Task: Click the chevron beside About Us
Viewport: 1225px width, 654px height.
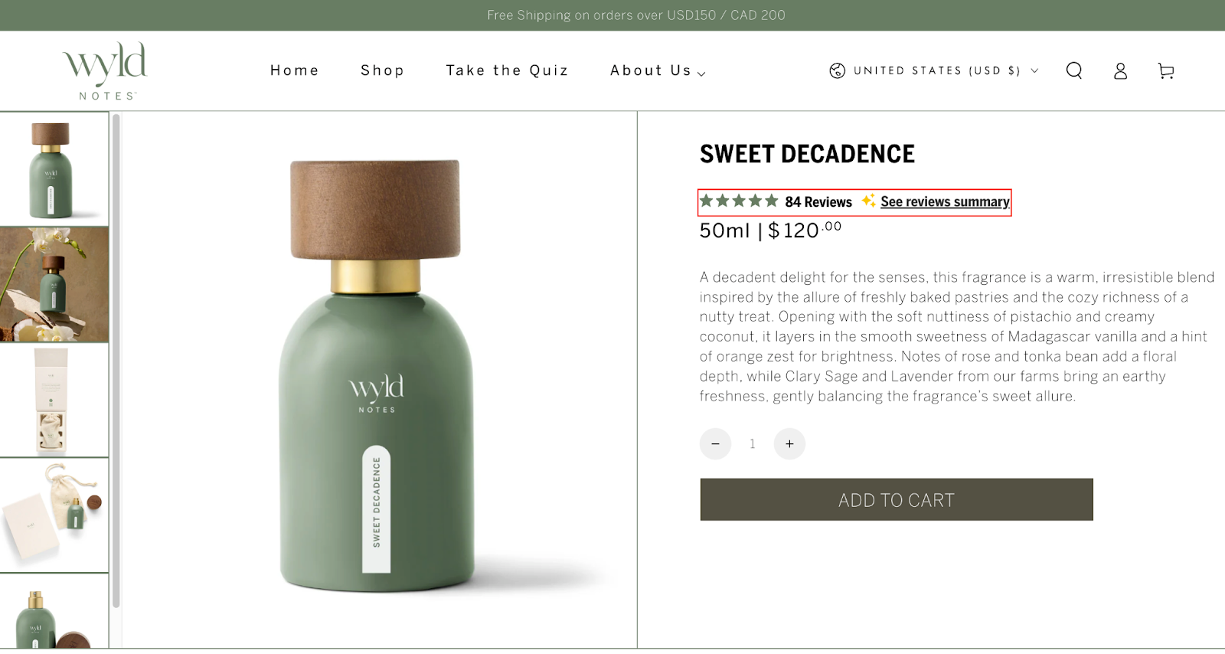Action: (701, 72)
